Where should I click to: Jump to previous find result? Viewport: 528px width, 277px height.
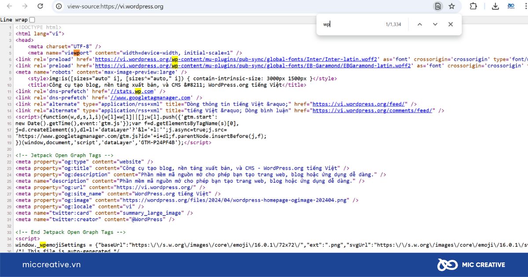tap(420, 24)
